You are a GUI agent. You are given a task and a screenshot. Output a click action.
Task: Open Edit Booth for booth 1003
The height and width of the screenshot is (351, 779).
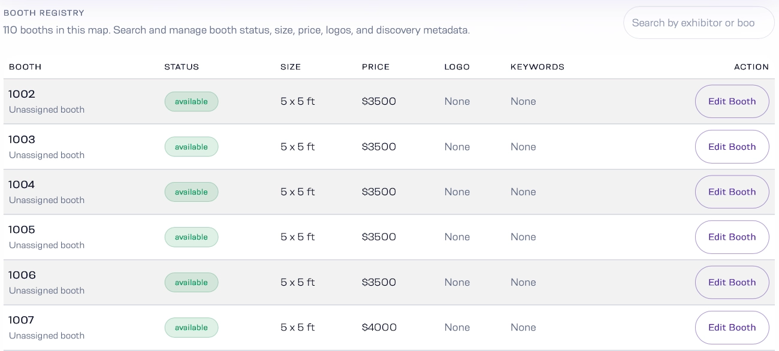pyautogui.click(x=732, y=147)
